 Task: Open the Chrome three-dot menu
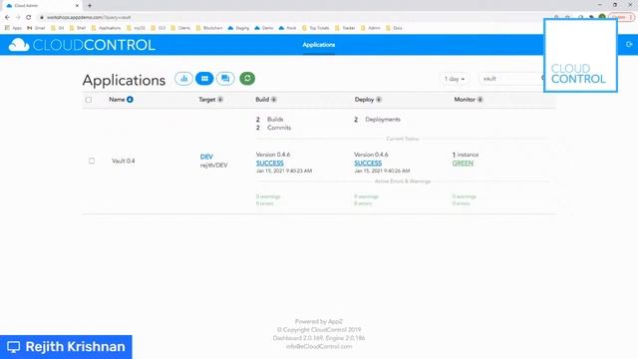631,18
